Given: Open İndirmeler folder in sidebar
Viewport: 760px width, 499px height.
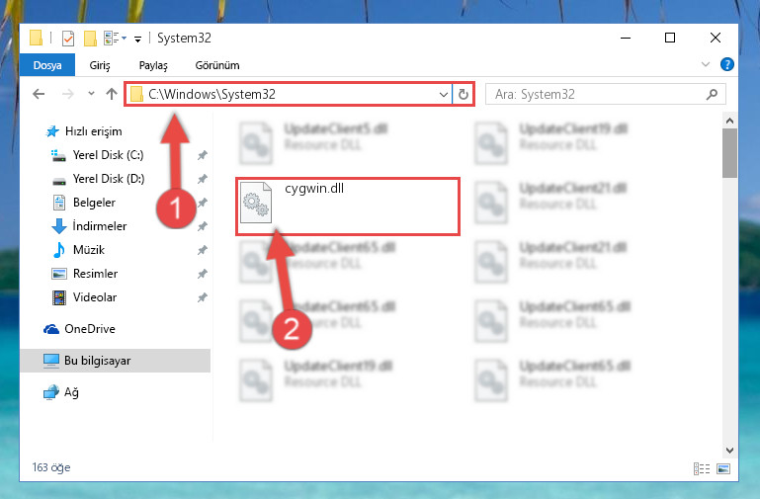Looking at the screenshot, I should point(89,226).
